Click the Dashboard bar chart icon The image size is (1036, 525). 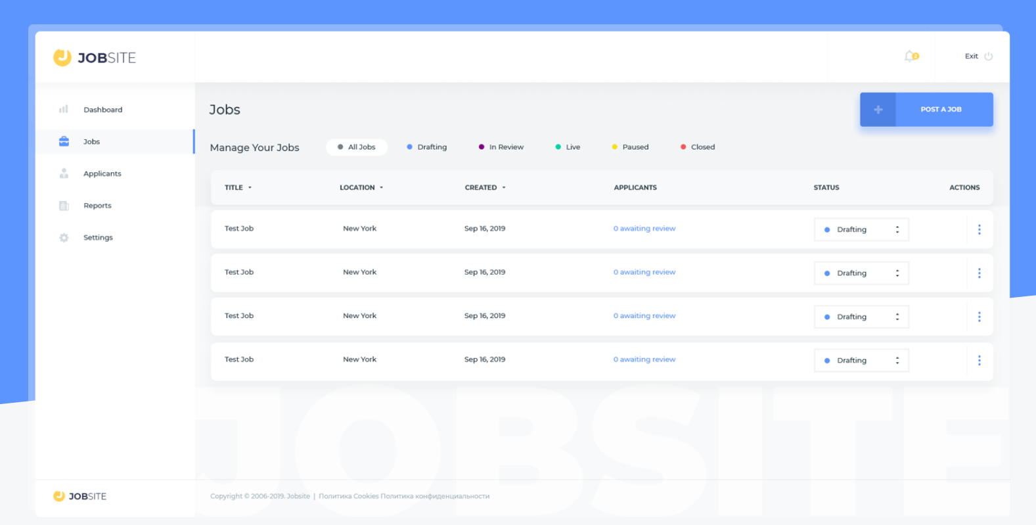tap(64, 109)
